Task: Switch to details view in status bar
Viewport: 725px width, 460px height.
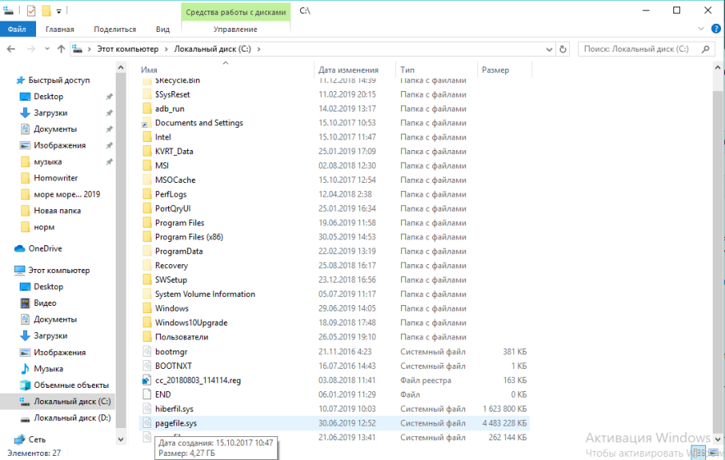Action: pos(698,452)
